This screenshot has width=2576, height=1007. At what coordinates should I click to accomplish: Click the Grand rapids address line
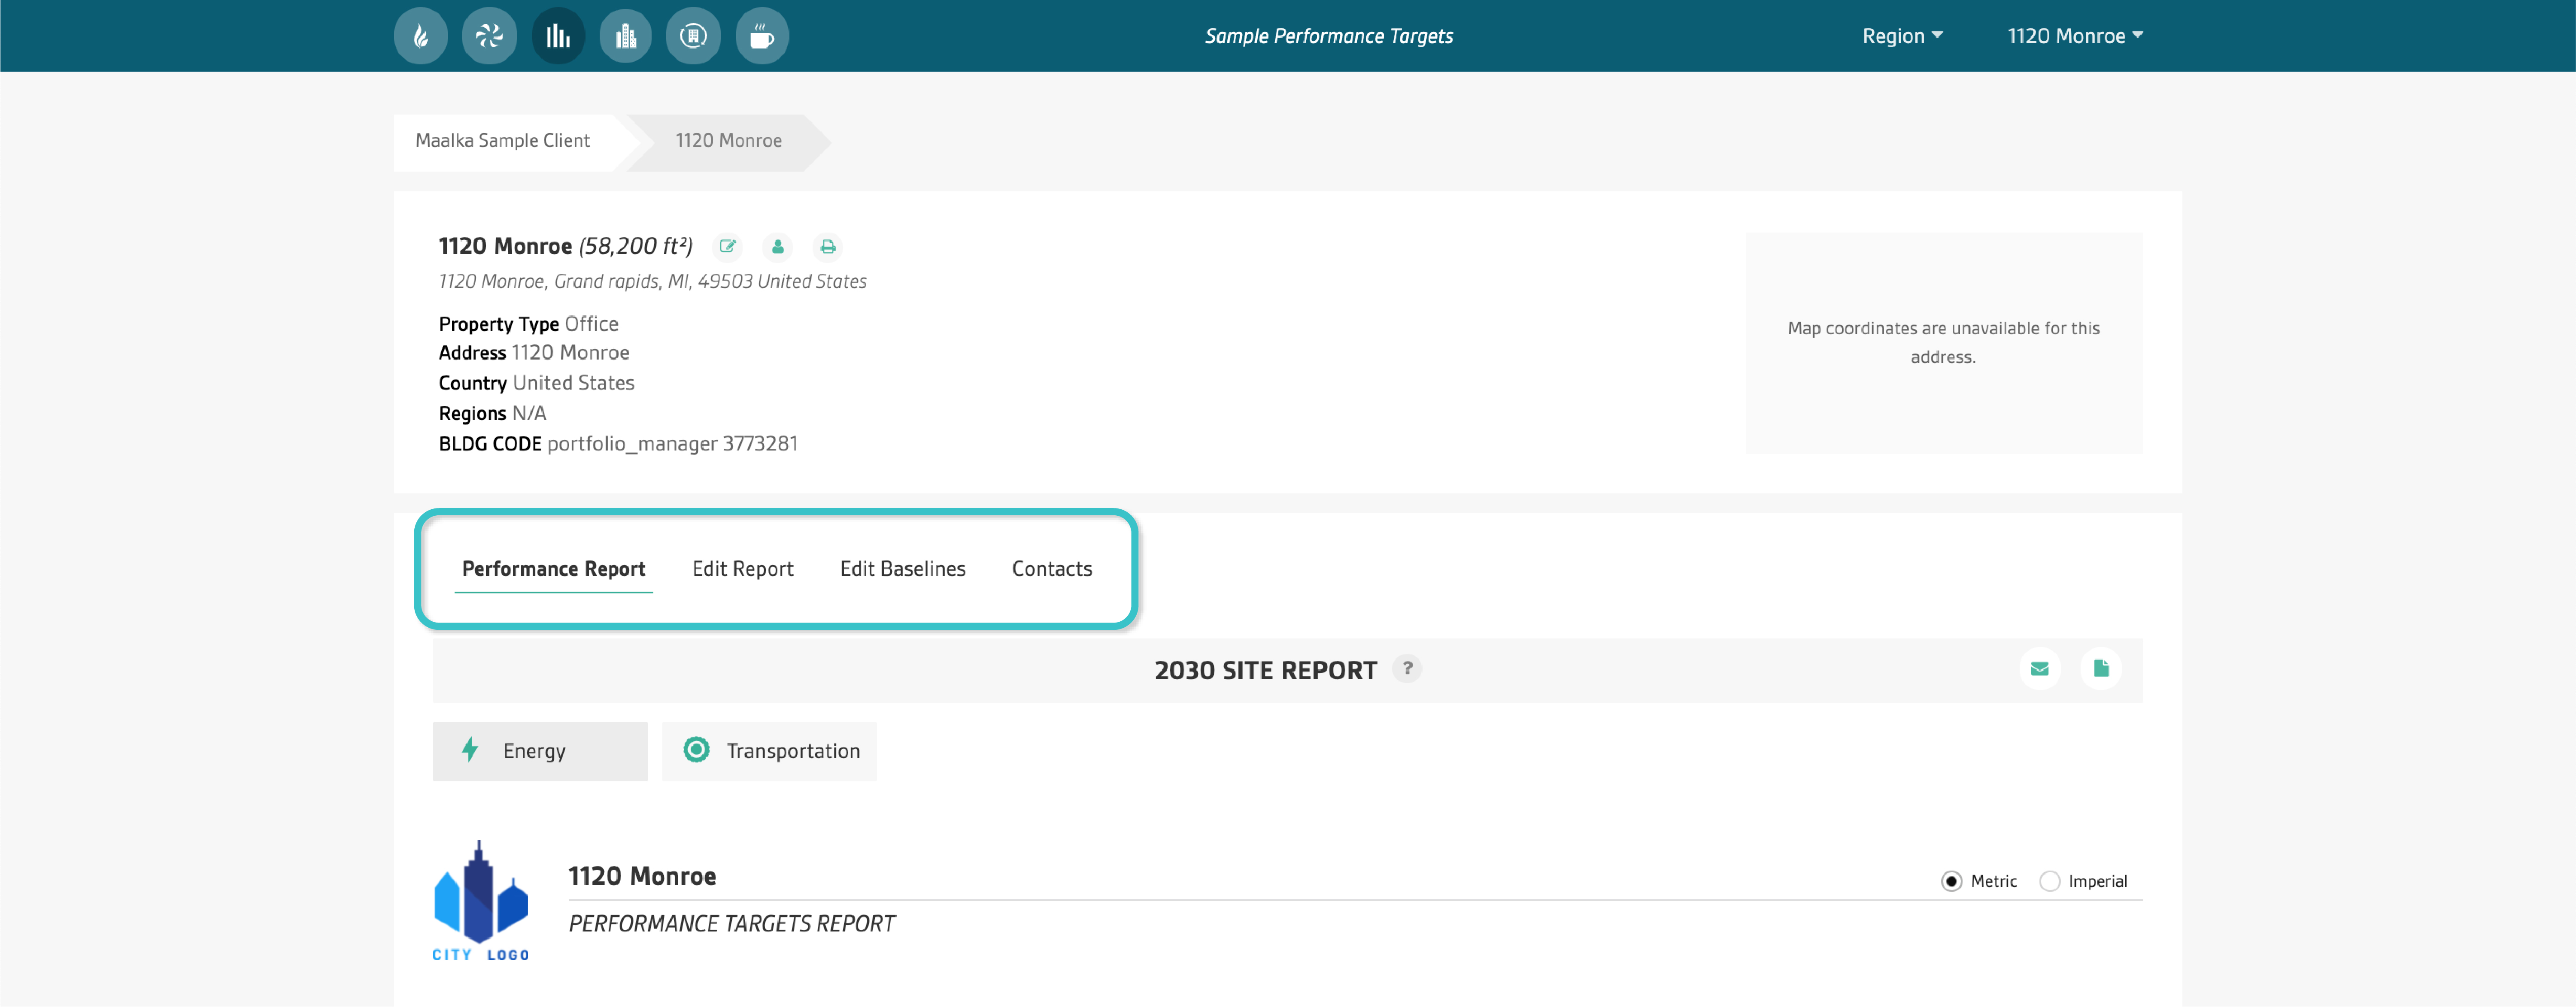click(652, 282)
